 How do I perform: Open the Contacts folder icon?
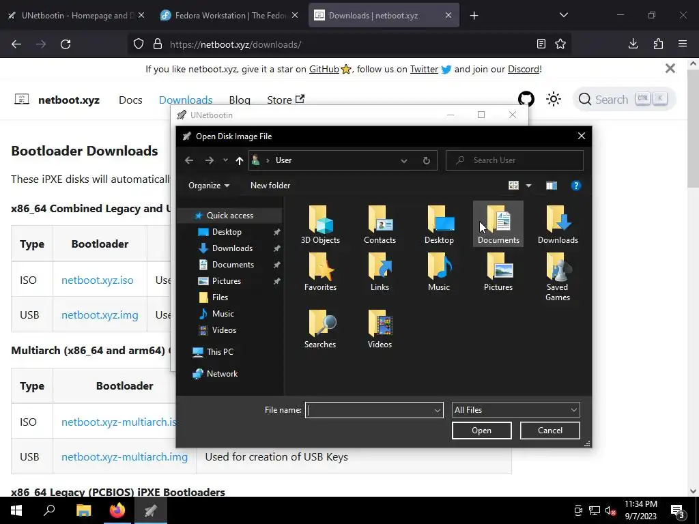pos(380,224)
